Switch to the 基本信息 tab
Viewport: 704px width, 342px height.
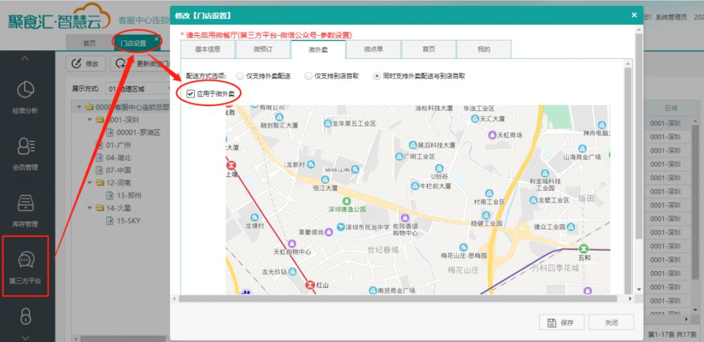point(208,50)
